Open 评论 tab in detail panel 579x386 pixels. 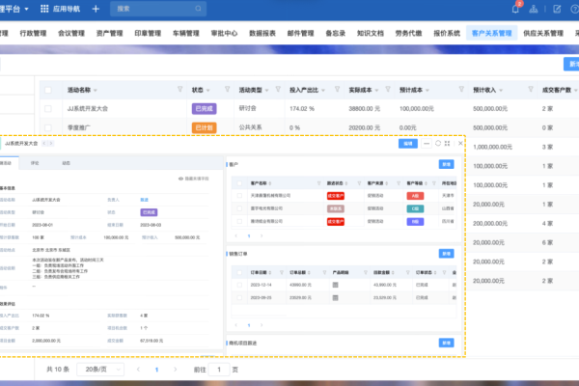point(35,163)
